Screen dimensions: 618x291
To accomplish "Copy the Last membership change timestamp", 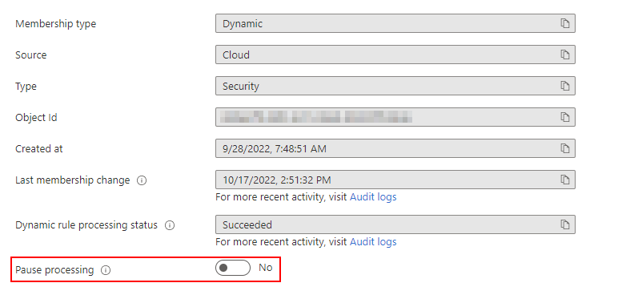I will click(565, 180).
